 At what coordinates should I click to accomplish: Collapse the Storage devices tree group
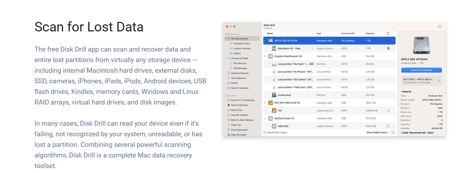coord(226,38)
